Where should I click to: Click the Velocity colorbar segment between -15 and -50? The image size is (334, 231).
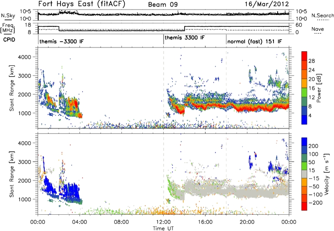tap(304, 182)
